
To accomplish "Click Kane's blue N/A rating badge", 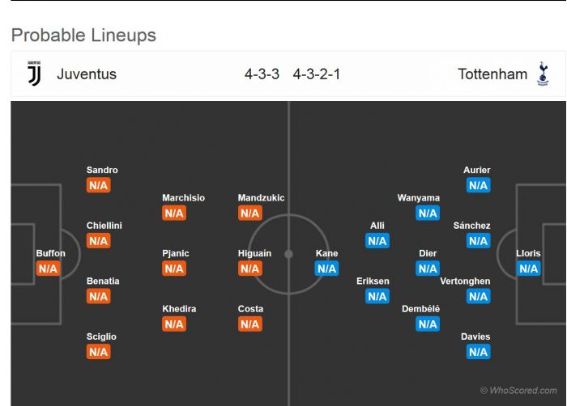I will pyautogui.click(x=326, y=269).
